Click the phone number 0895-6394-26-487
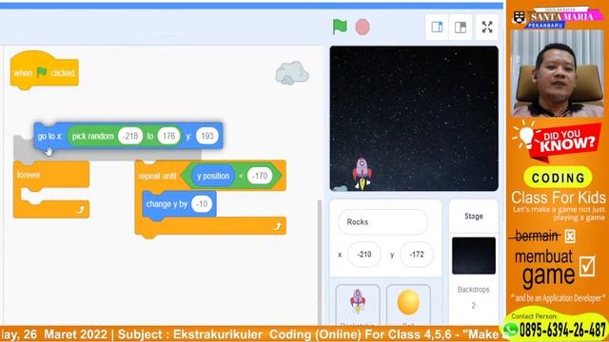Image resolution: width=609 pixels, height=342 pixels. (562, 331)
